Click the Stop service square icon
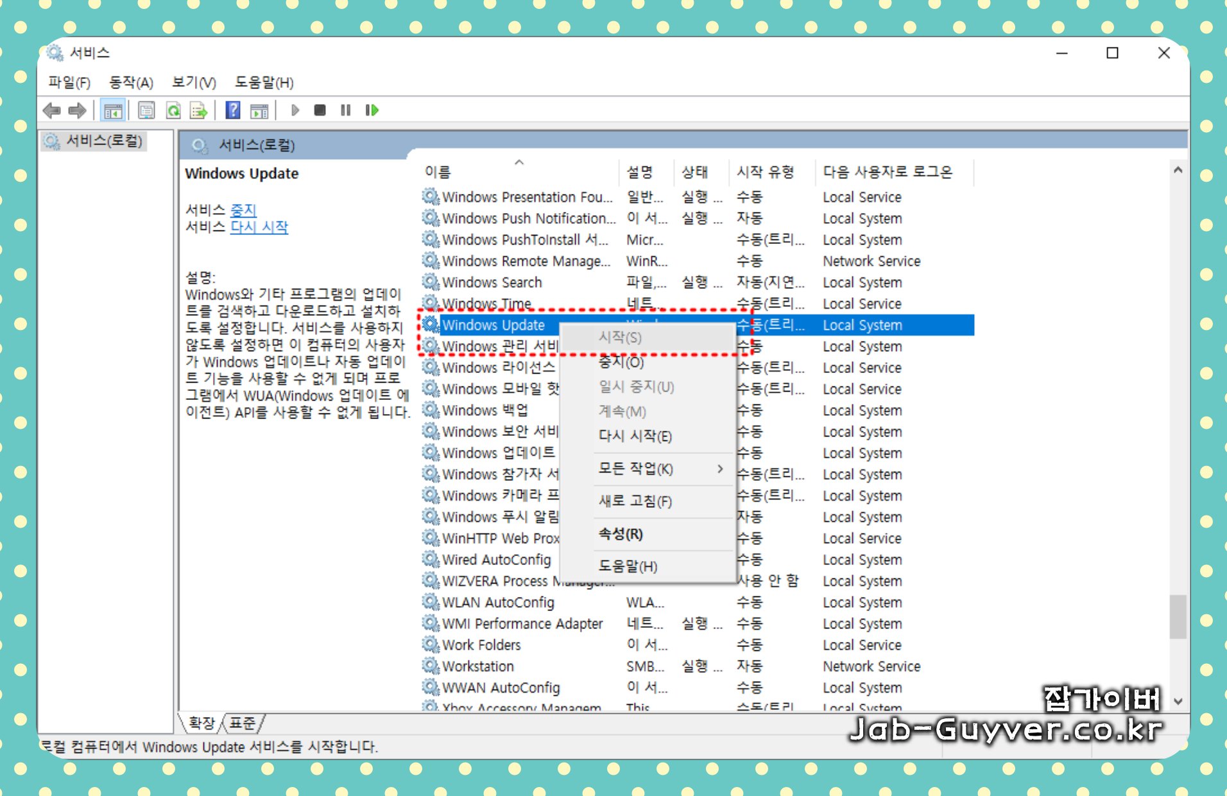This screenshot has width=1227, height=796. click(x=320, y=110)
